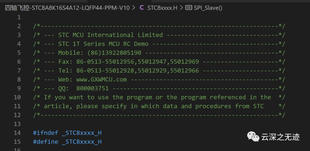Place cursor on the #define directive
The width and height of the screenshot is (310, 151).
[x=45, y=142]
